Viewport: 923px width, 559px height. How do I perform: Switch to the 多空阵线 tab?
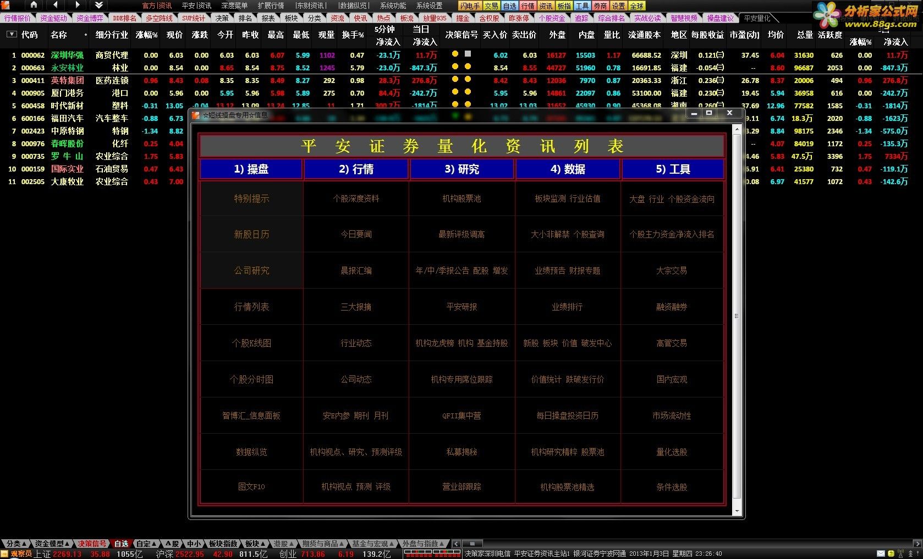coord(159,18)
